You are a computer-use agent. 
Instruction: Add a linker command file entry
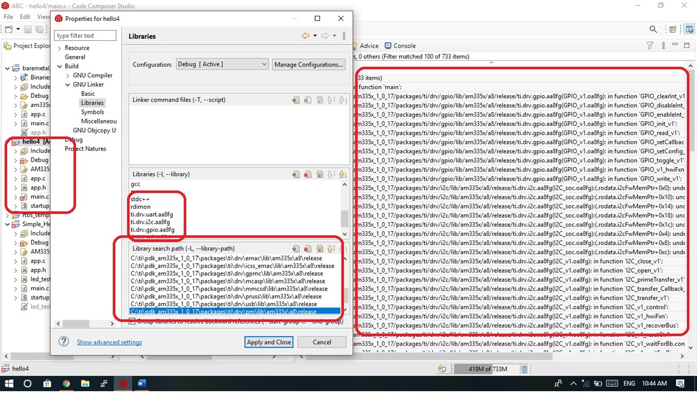pyautogui.click(x=296, y=100)
